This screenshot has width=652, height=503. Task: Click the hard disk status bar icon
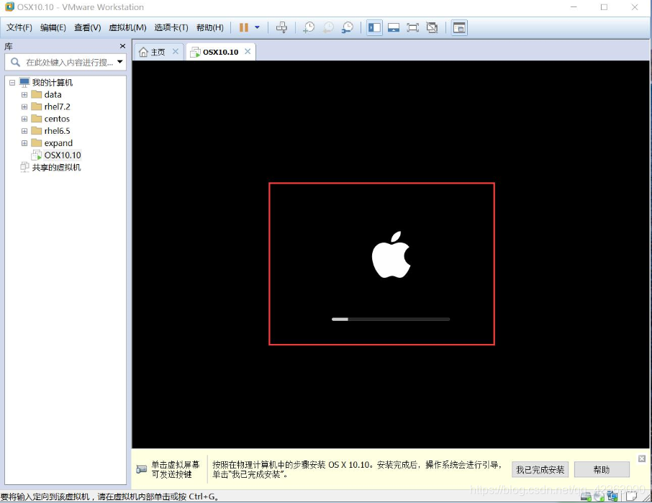(x=586, y=496)
